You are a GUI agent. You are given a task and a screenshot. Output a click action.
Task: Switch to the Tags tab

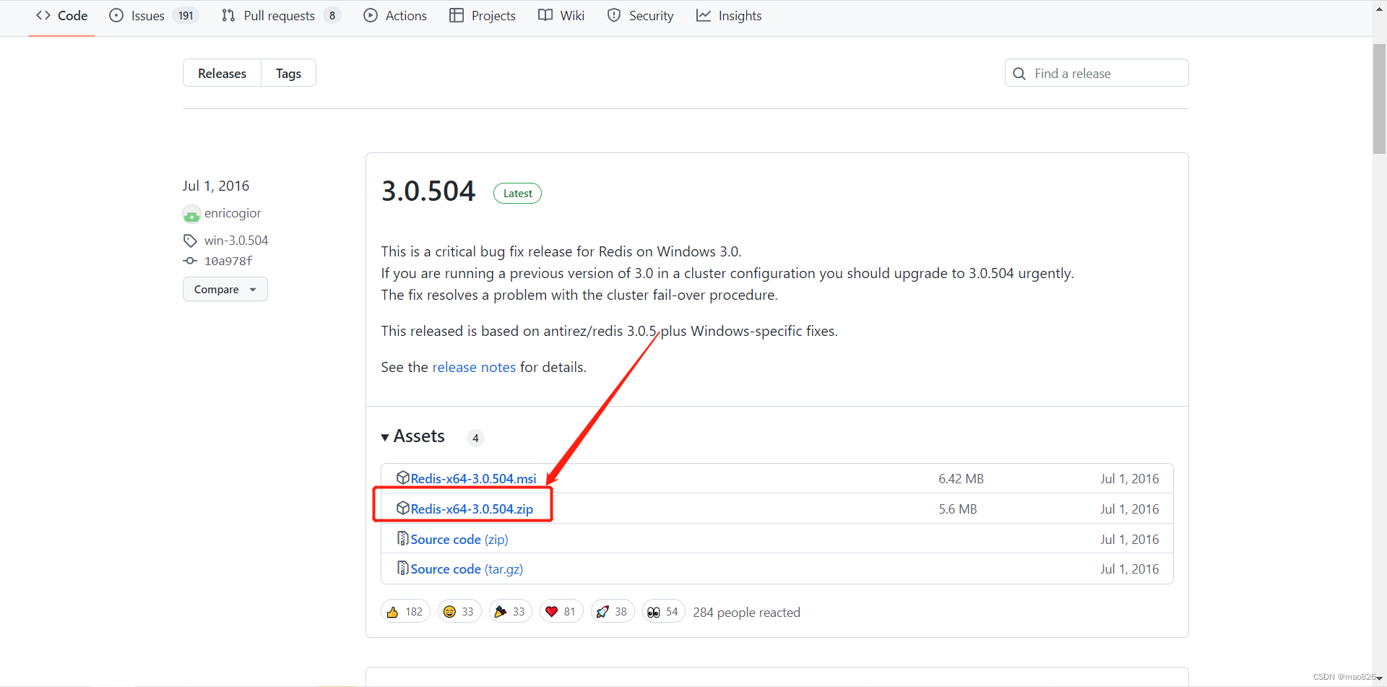click(288, 72)
